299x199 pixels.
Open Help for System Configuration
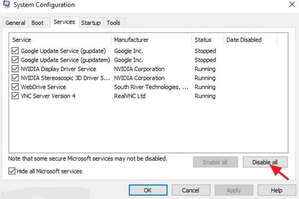pos(277,190)
